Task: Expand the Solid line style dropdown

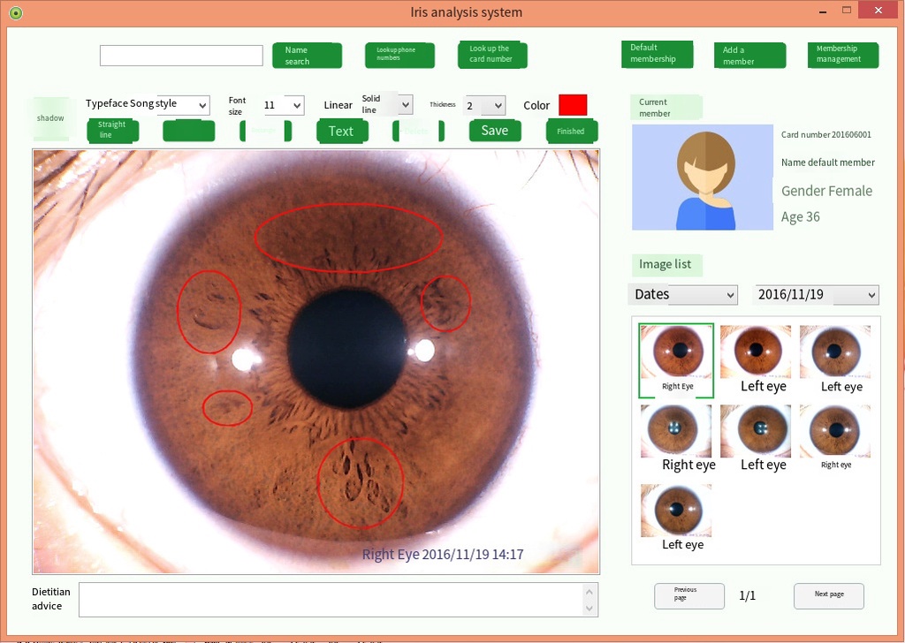Action: click(x=388, y=104)
